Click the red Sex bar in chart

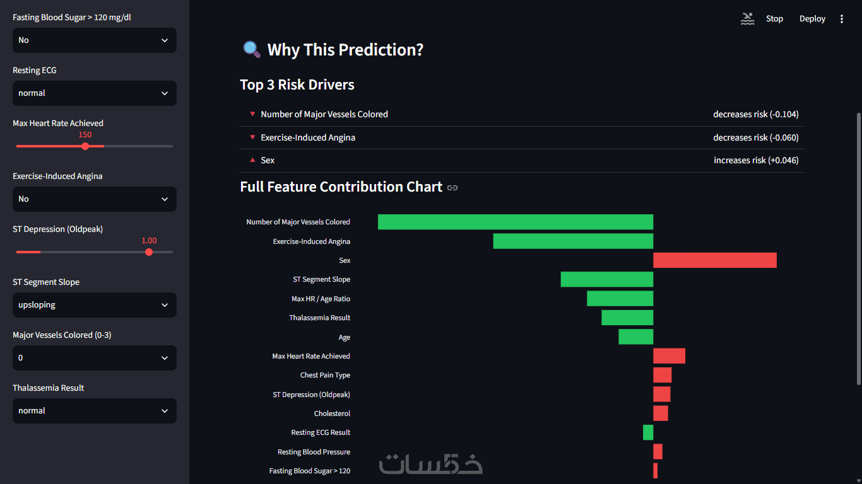(x=715, y=260)
